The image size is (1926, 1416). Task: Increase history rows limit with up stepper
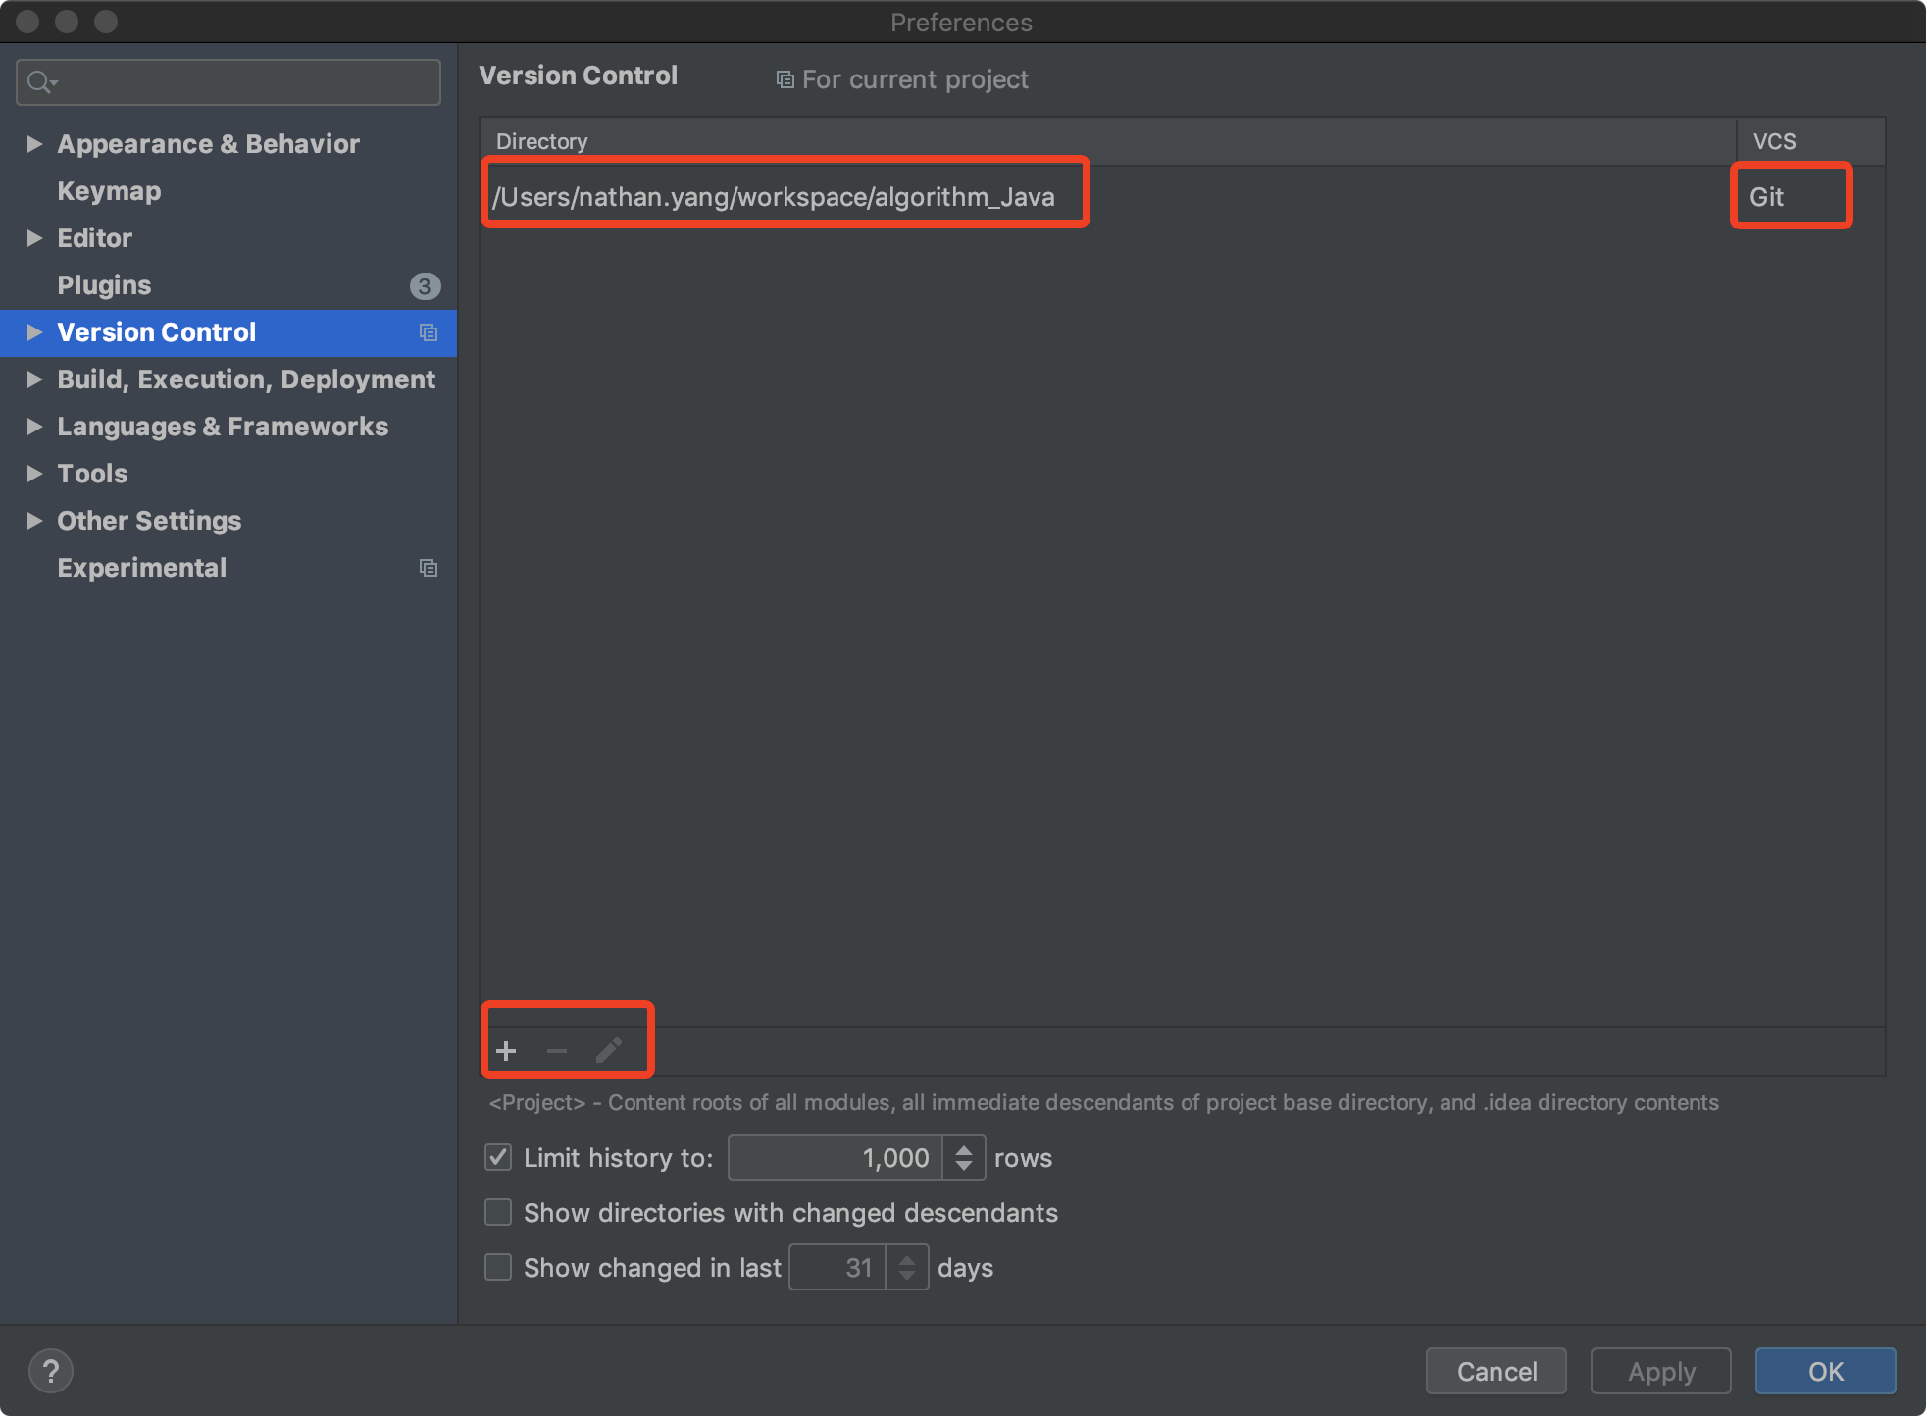tap(964, 1149)
